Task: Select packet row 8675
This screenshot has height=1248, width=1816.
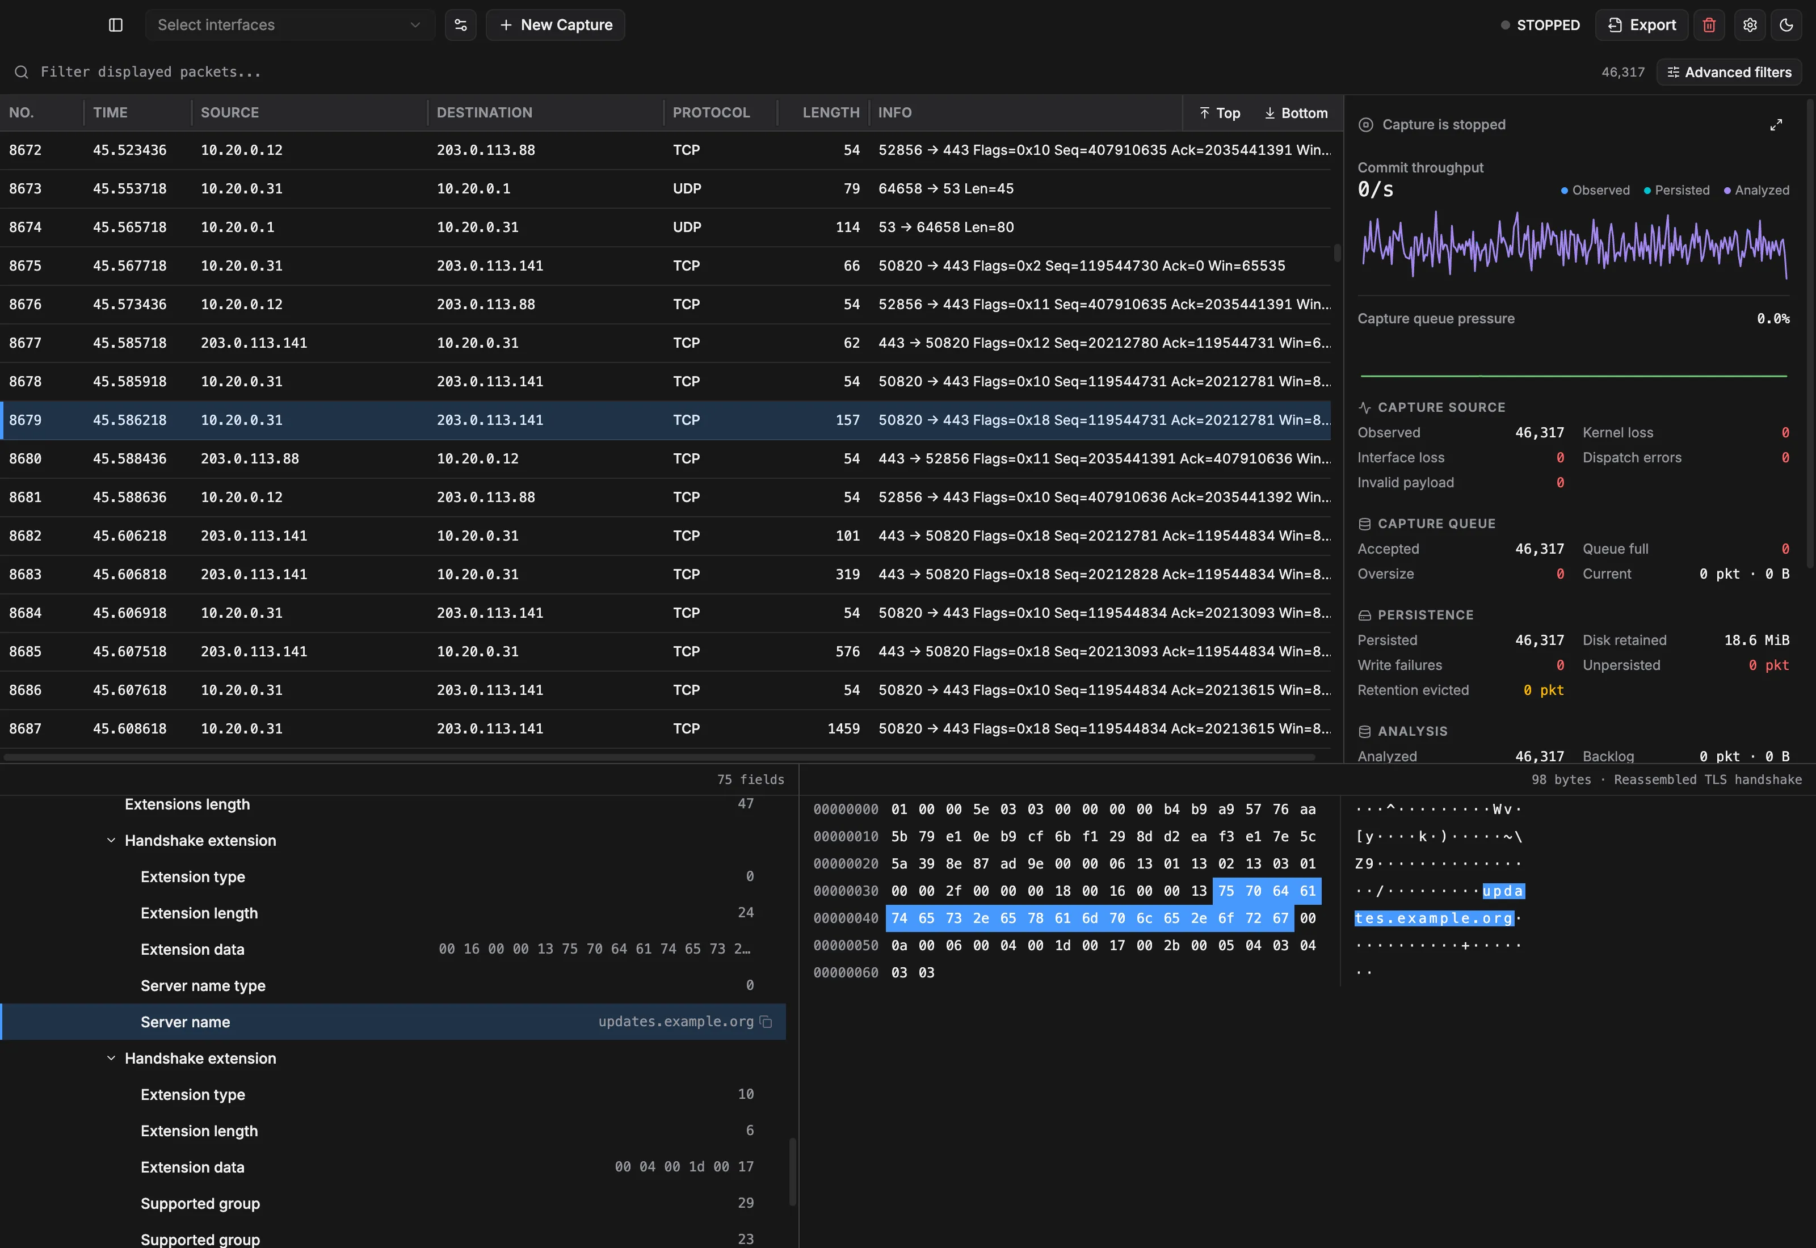Action: point(666,266)
